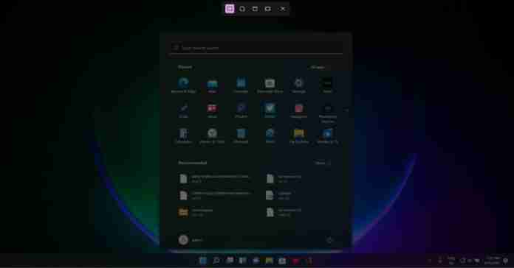Screen dimensions: 514x268
Task: Close the snipping toolbar
Action: click(x=283, y=9)
